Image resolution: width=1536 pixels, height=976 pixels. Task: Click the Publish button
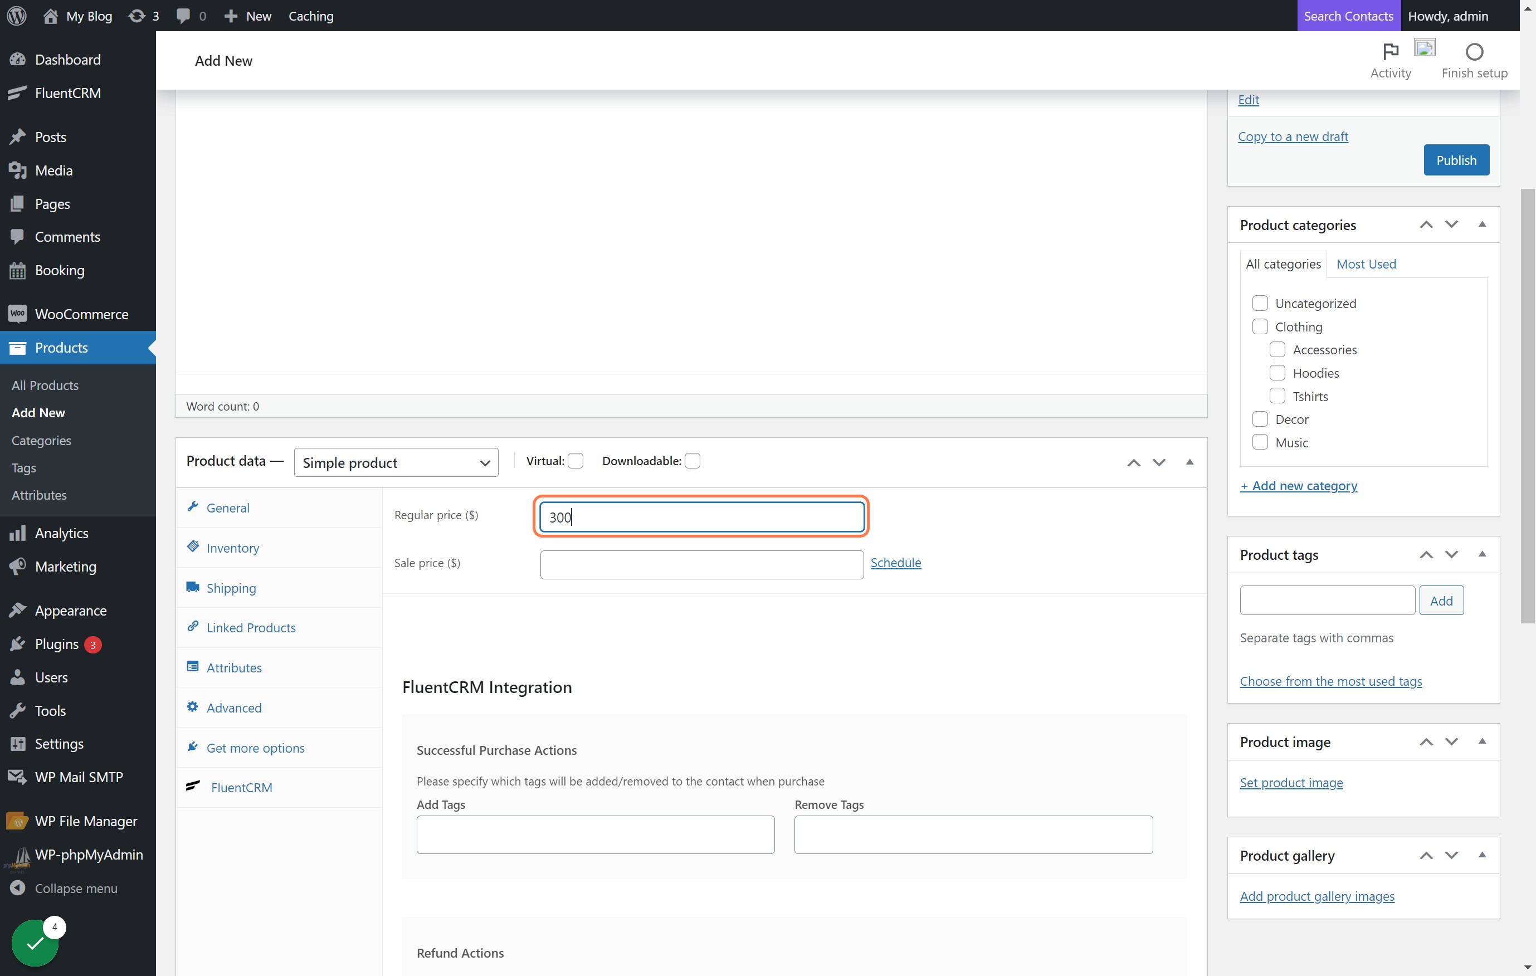(1456, 159)
